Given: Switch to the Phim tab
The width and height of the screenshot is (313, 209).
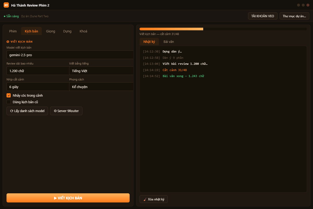Looking at the screenshot, I should (x=13, y=31).
